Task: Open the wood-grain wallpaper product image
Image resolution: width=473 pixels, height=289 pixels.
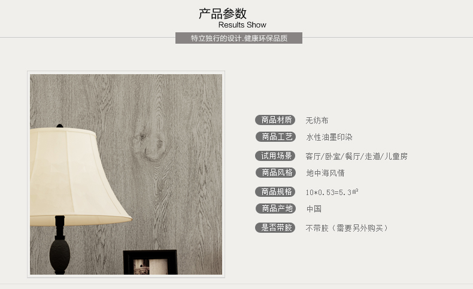Action: 126,174
